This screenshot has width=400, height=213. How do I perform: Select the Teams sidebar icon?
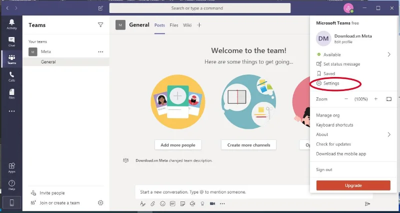11,59
